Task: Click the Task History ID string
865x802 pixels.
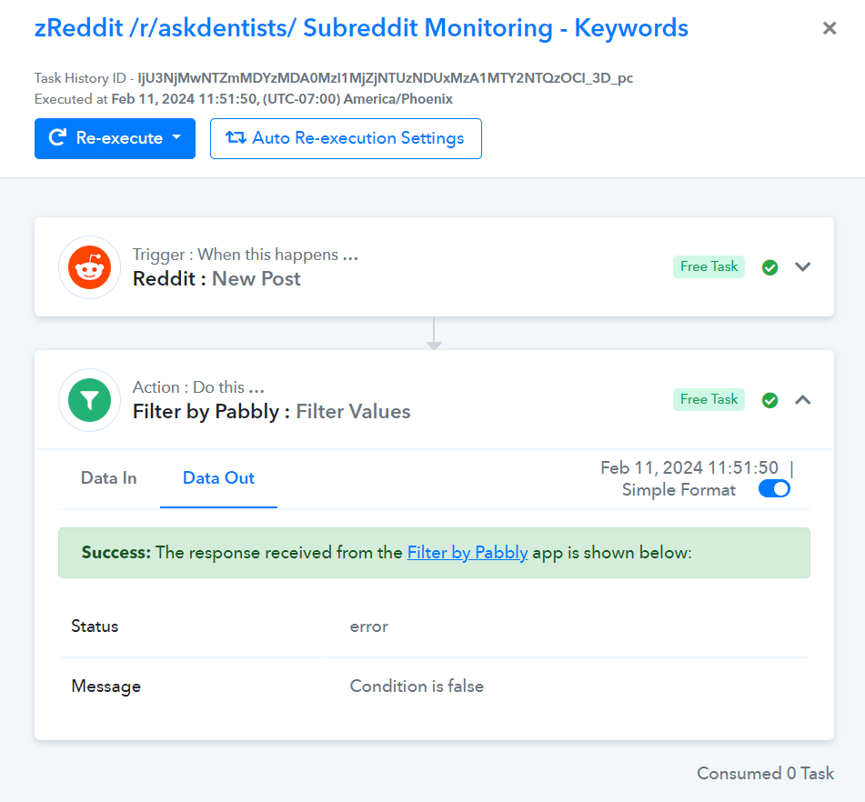Action: click(385, 78)
